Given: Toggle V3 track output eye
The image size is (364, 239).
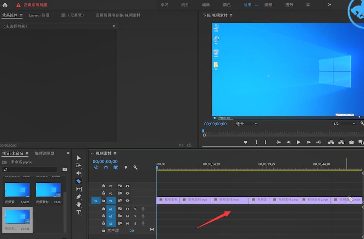Looking at the screenshot, I should [127, 186].
